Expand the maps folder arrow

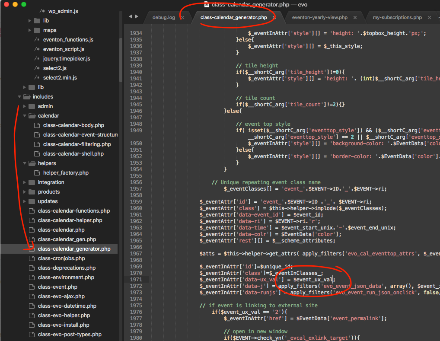point(30,30)
